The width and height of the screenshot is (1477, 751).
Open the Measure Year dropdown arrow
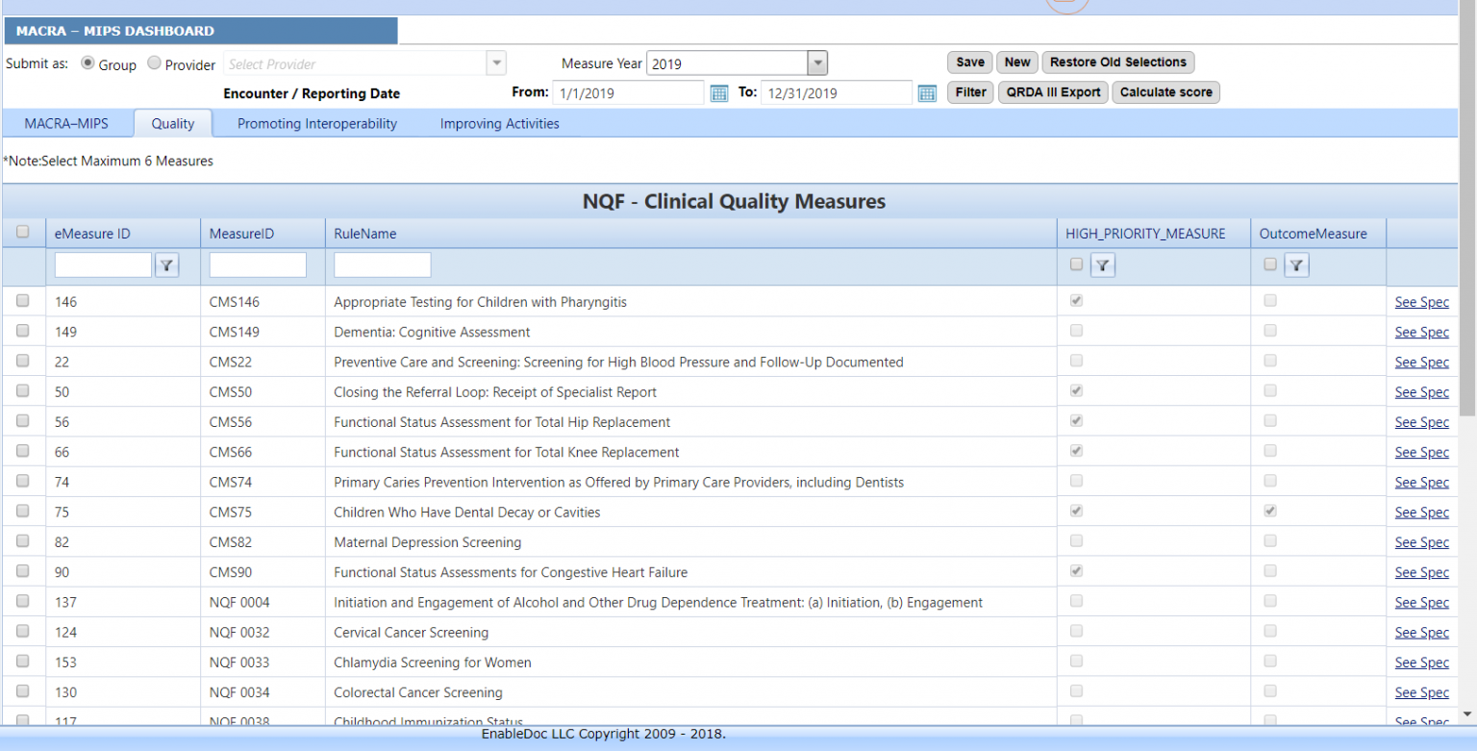tap(816, 63)
